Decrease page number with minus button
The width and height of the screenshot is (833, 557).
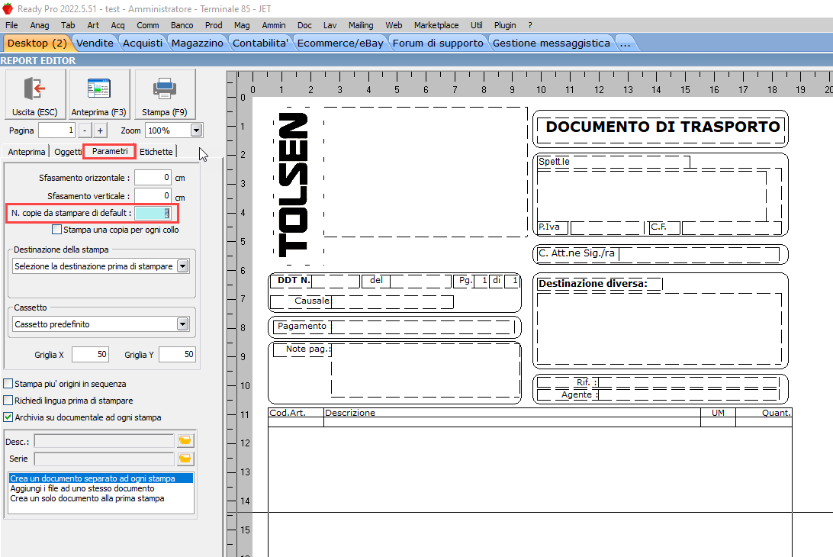[85, 130]
